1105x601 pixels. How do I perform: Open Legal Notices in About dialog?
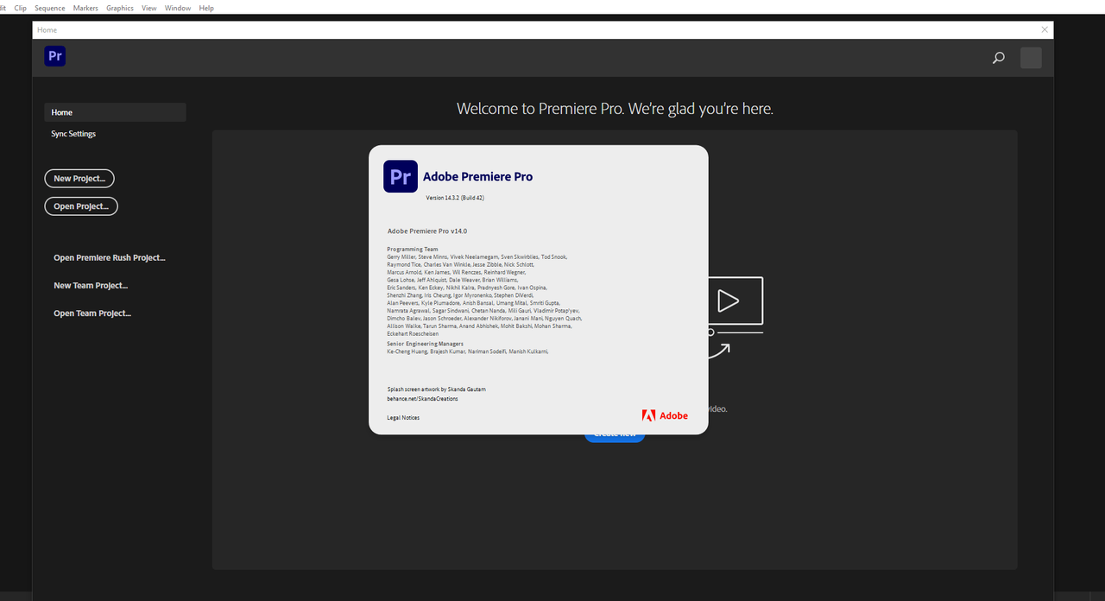click(x=403, y=418)
